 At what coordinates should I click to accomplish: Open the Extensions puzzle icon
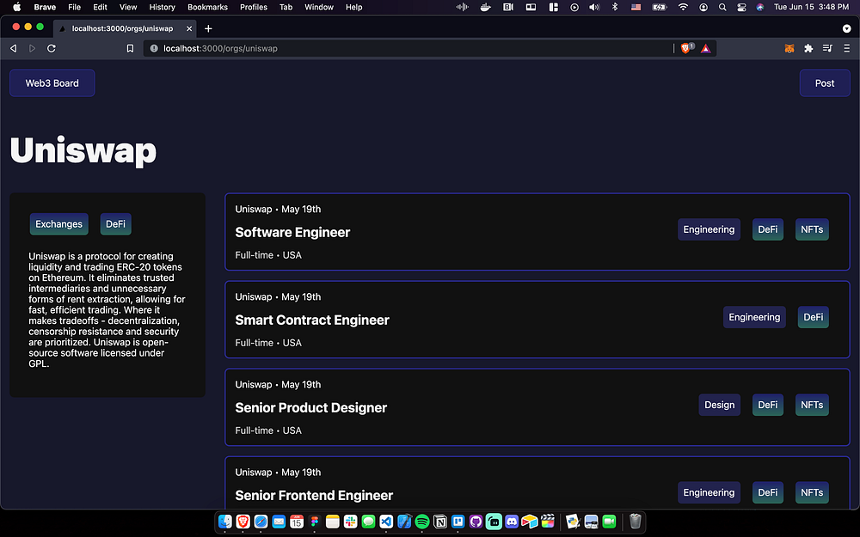[808, 48]
